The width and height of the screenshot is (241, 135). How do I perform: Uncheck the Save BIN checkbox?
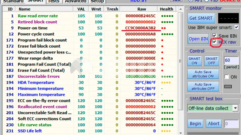(214, 36)
